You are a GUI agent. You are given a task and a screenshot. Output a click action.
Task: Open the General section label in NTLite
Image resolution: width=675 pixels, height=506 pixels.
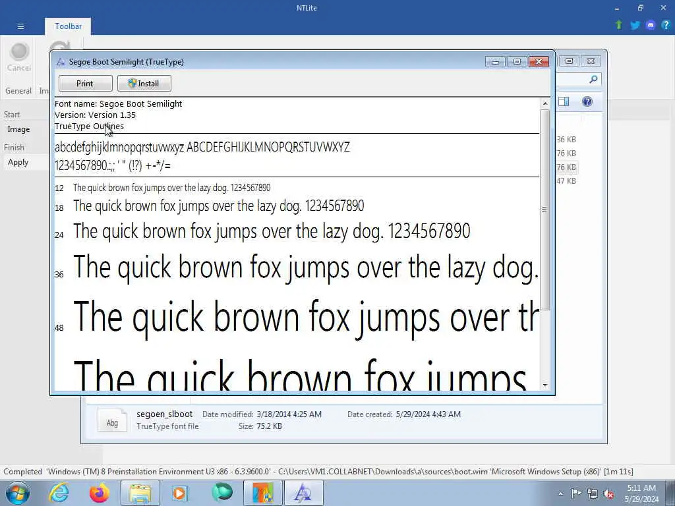click(18, 91)
